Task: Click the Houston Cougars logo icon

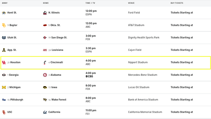Action: pos(4,62)
